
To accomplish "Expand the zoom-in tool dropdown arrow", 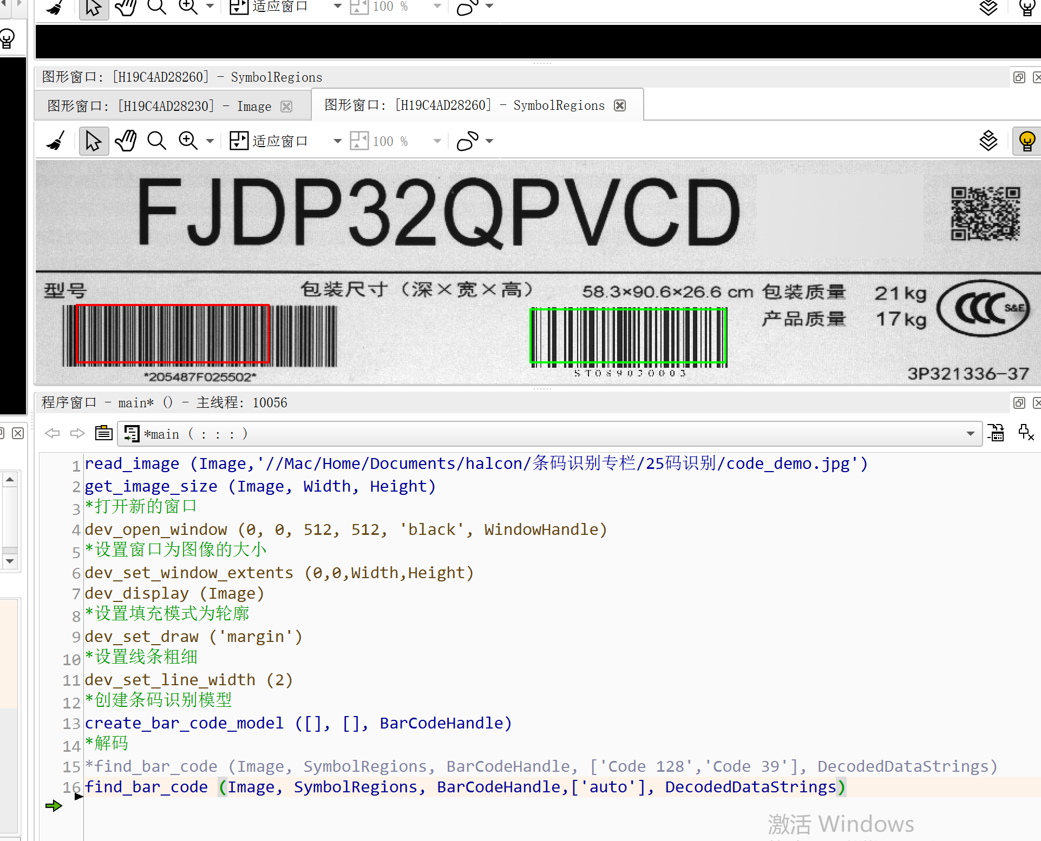I will click(210, 141).
